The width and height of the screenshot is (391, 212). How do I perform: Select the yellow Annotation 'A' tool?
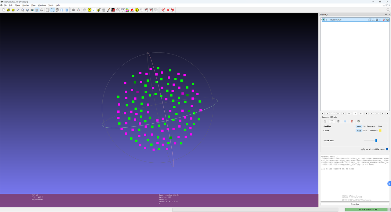coord(90,10)
